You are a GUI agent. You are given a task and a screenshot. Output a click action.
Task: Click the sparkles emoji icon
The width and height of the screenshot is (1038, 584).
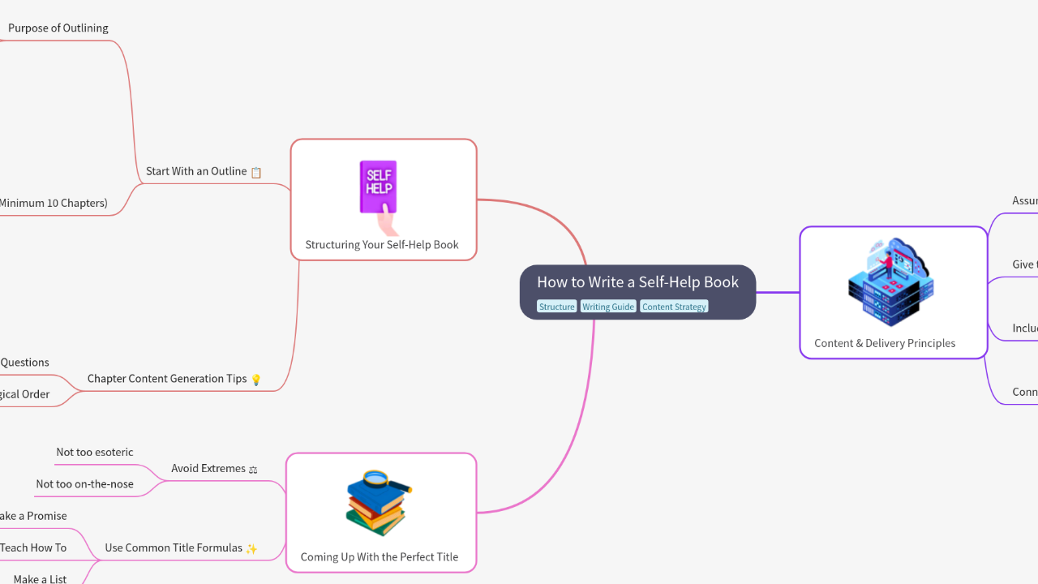pos(251,548)
